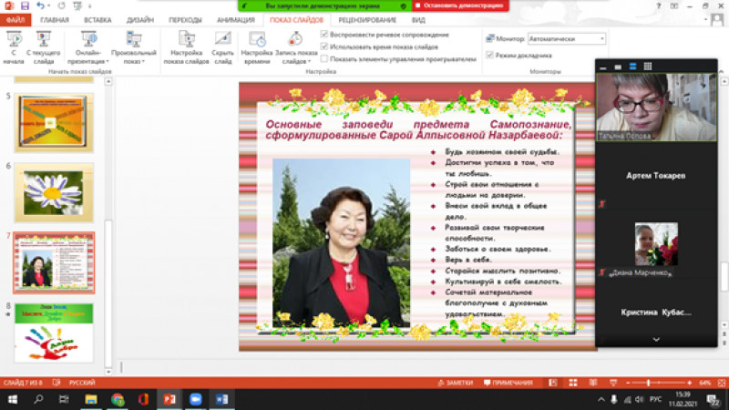
Task: Click Redo in quick access toolbar
Action: pos(61,5)
